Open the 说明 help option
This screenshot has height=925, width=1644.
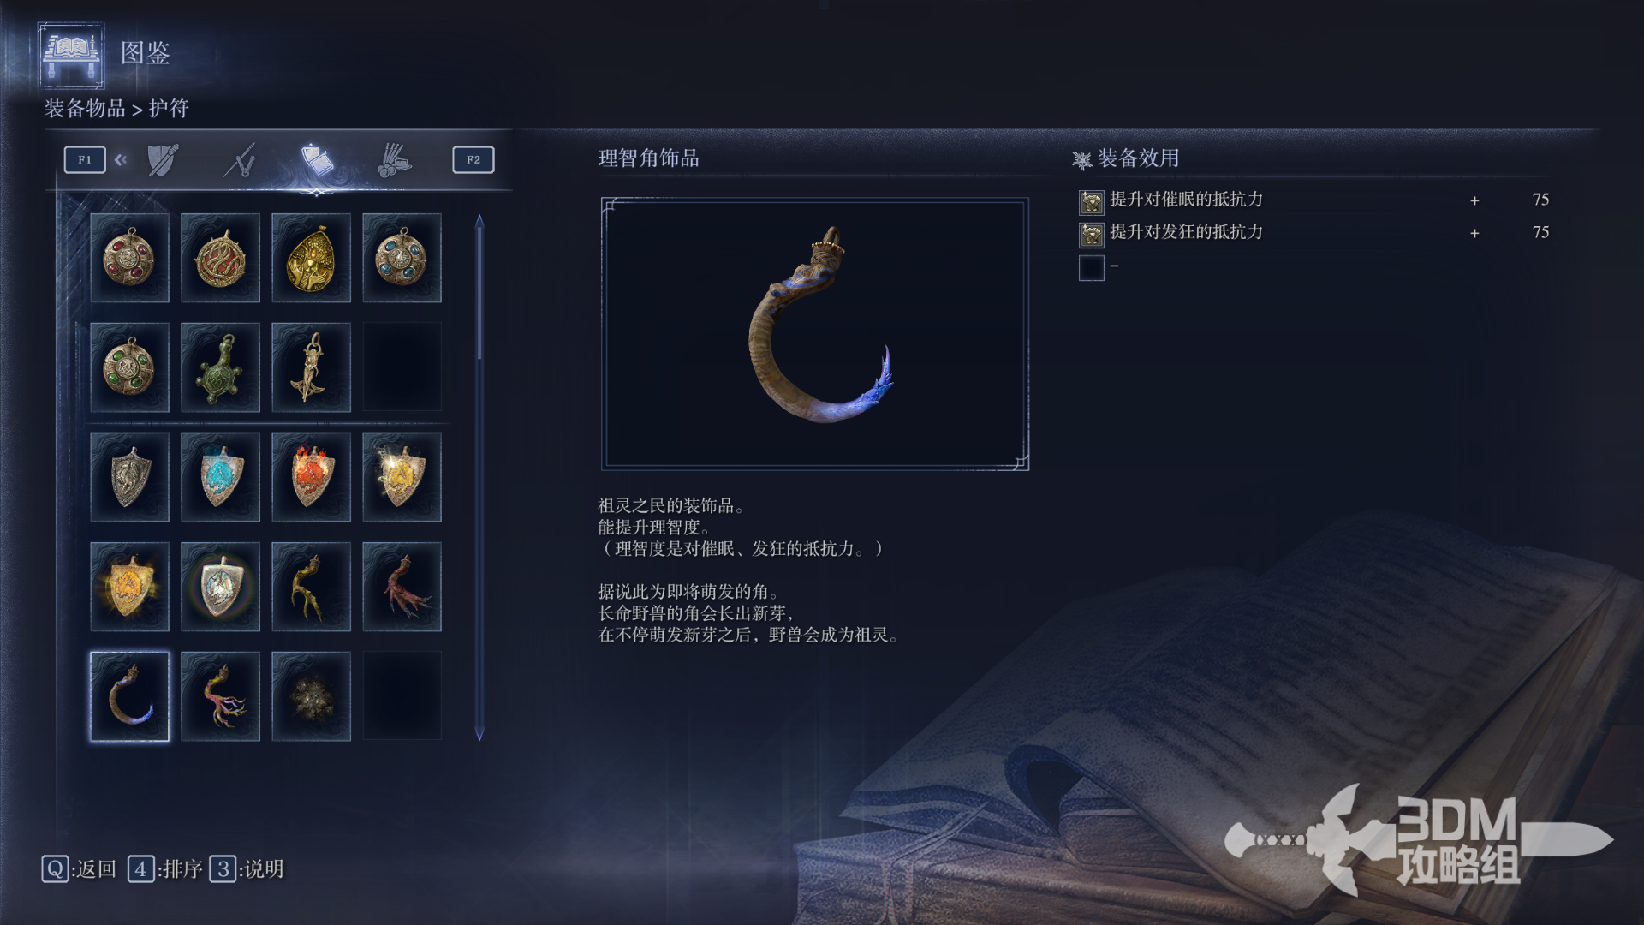247,869
